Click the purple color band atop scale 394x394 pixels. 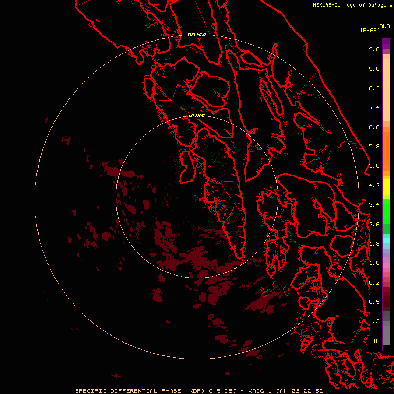tap(387, 44)
